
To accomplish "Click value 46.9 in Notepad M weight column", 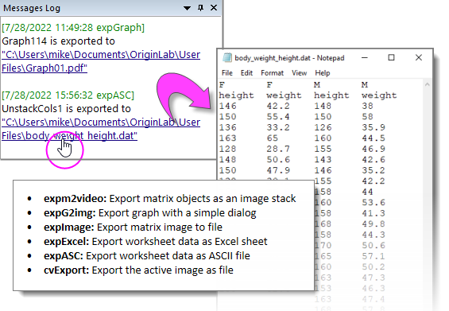I will (374, 149).
